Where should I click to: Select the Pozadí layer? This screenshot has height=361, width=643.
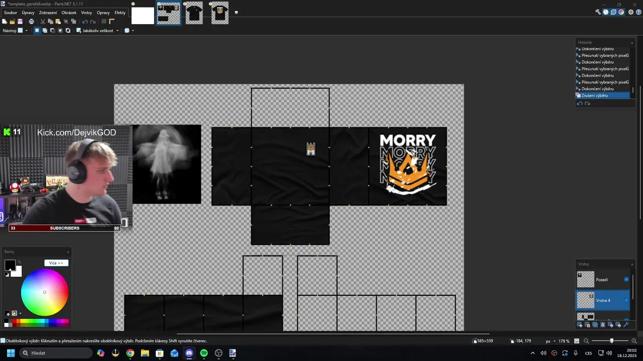tap(602, 279)
